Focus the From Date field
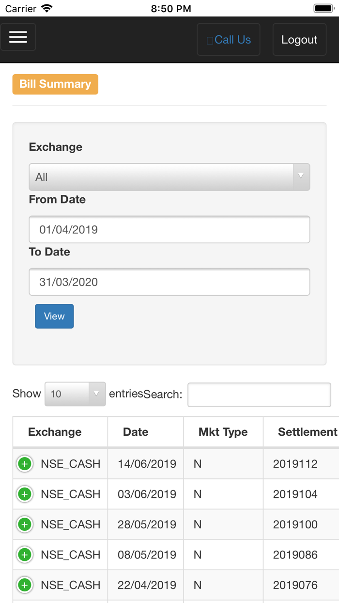Image resolution: width=339 pixels, height=603 pixels. pos(169,229)
